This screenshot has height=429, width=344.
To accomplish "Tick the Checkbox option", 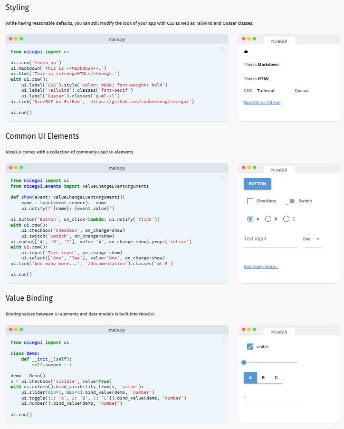I will 250,201.
